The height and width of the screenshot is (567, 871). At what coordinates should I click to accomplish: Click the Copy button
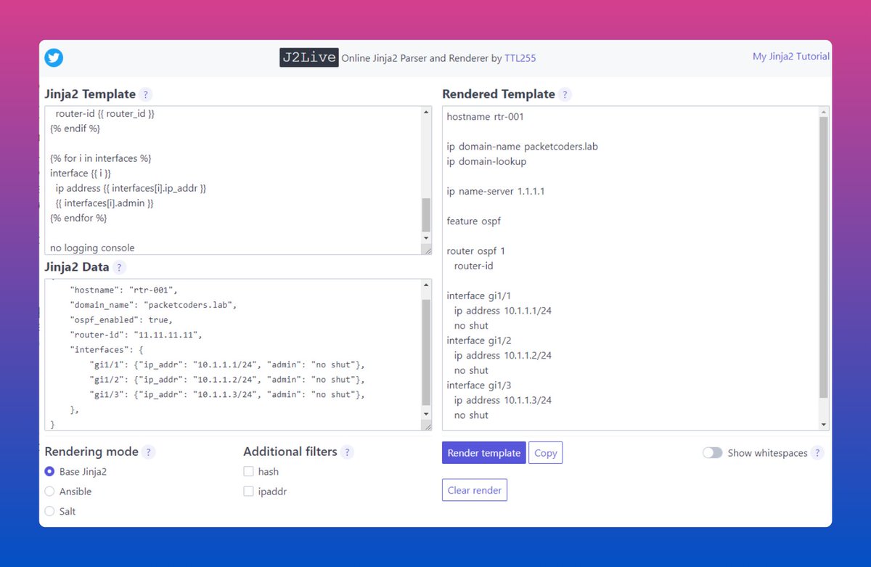click(545, 453)
